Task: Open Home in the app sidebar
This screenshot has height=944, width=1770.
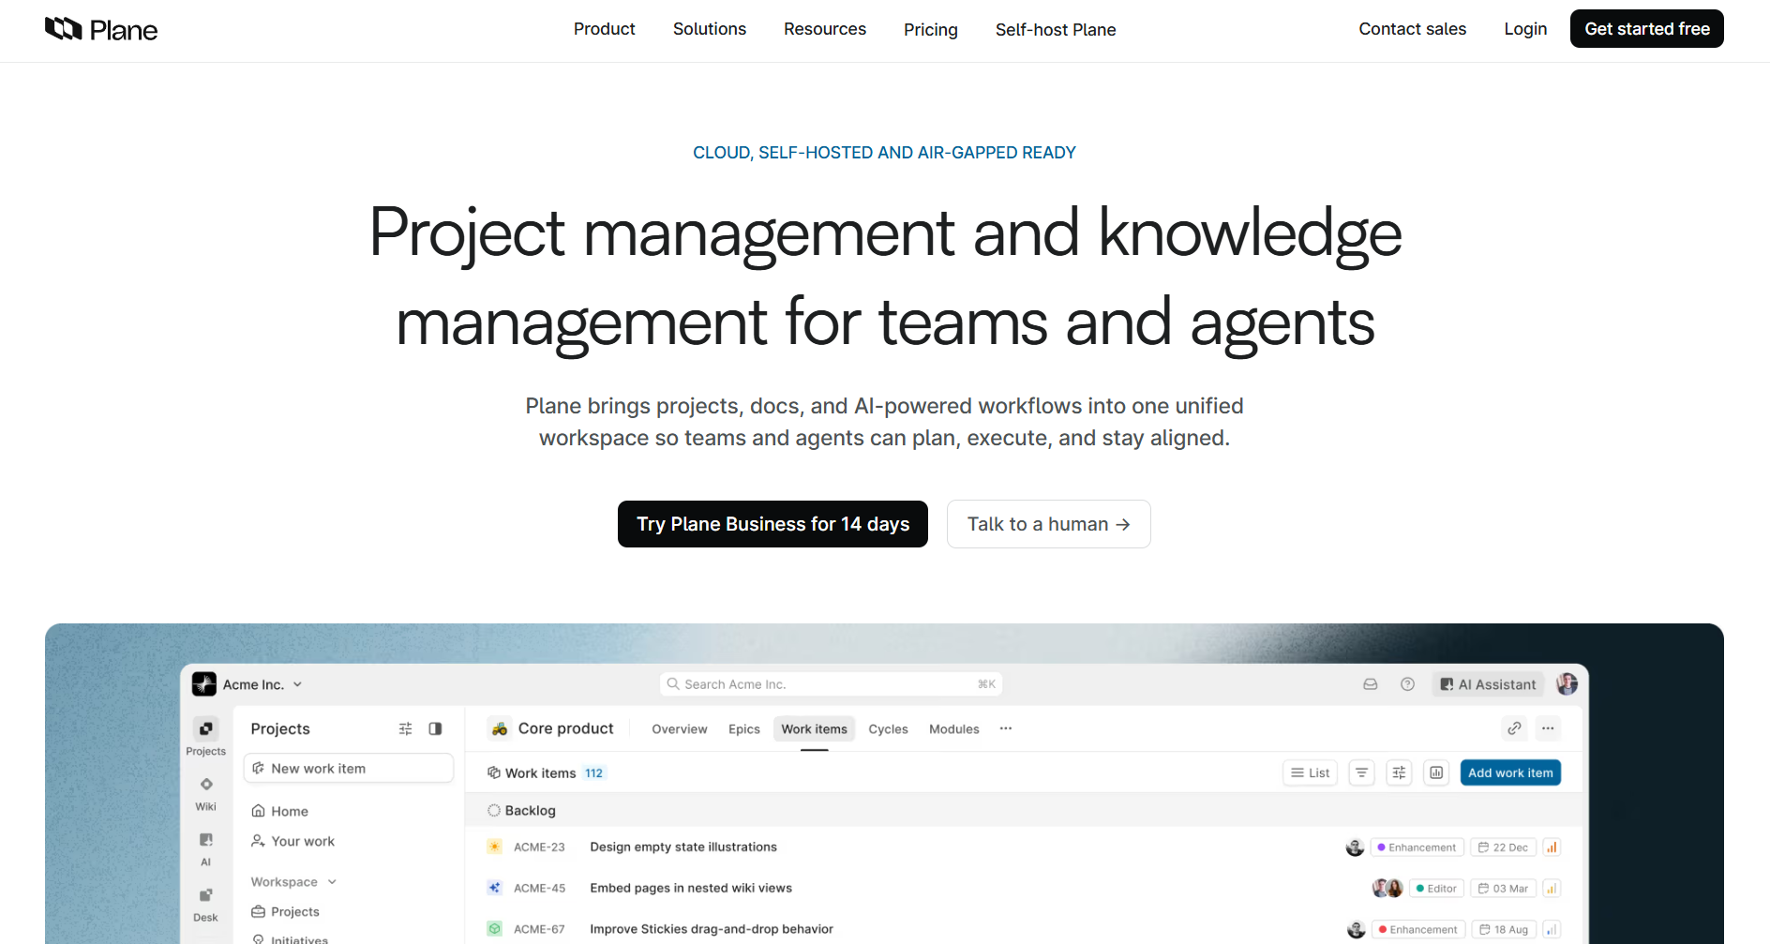Action: [x=279, y=811]
